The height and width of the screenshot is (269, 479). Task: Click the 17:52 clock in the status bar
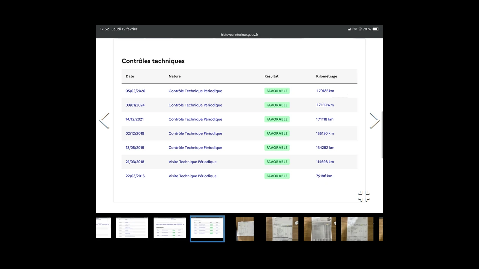[104, 29]
